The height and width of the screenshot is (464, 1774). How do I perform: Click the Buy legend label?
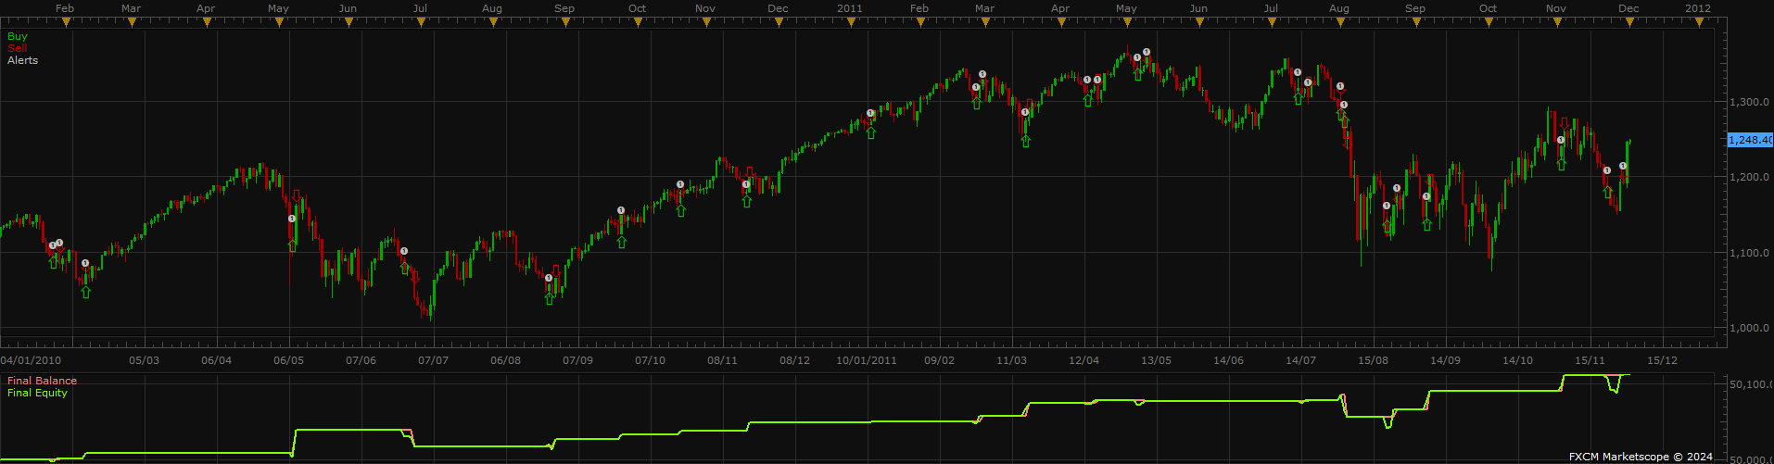(x=18, y=36)
